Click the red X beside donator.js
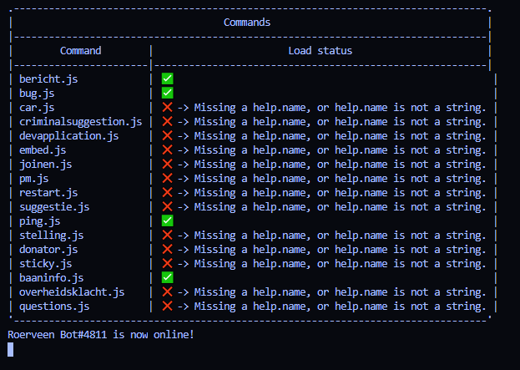Viewport: 520px width, 370px height. coord(167,249)
